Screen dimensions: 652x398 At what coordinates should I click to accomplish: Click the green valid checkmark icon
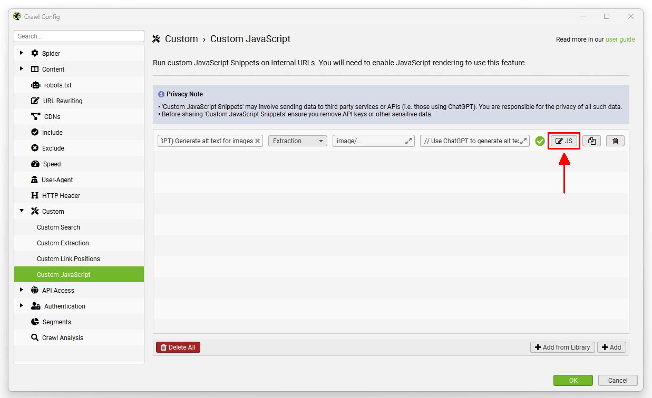540,141
